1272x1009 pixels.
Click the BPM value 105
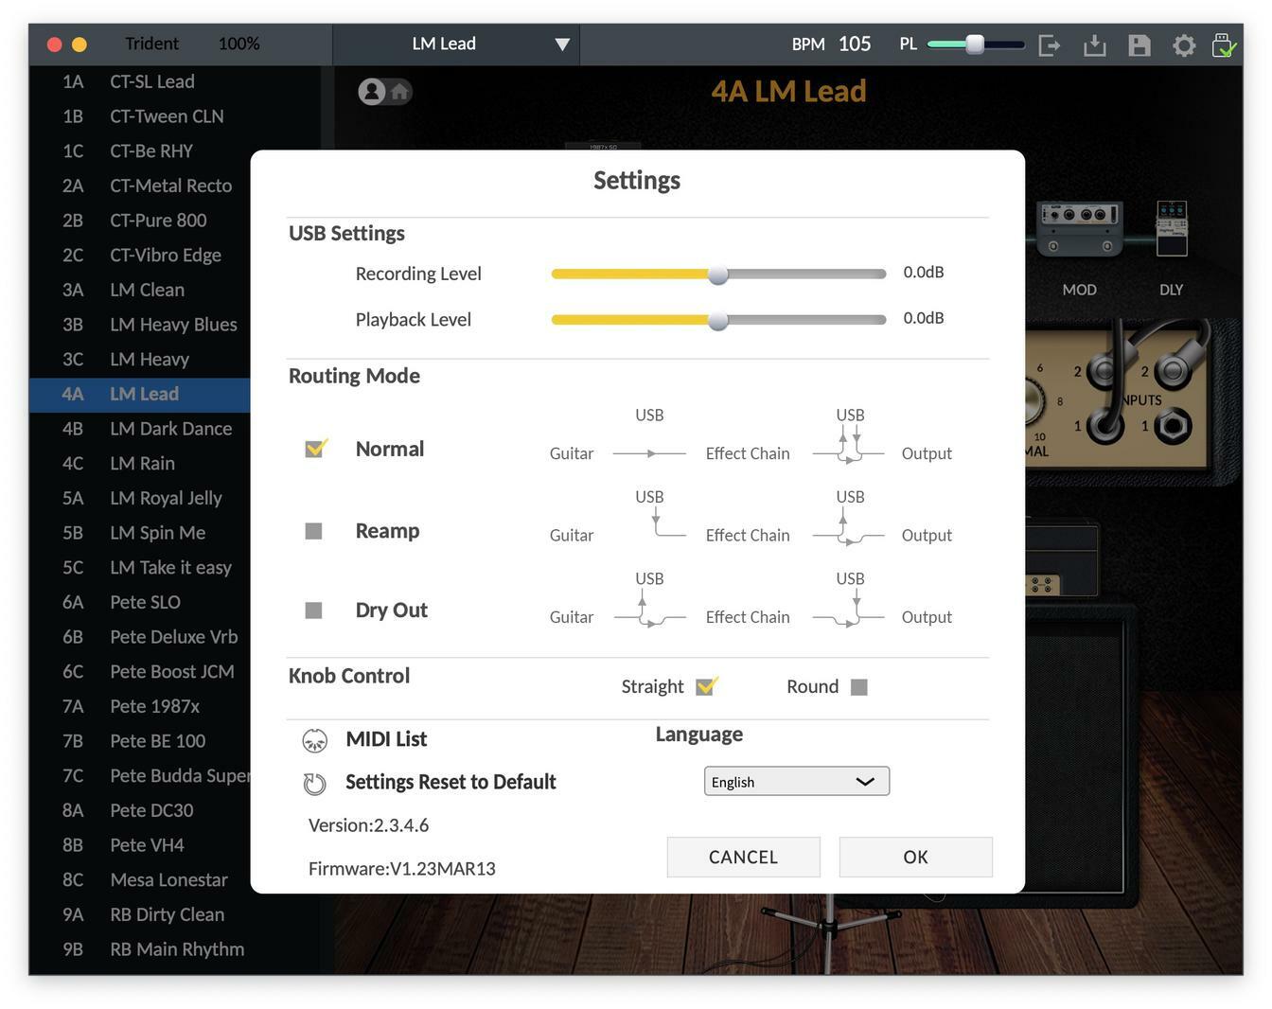point(854,44)
